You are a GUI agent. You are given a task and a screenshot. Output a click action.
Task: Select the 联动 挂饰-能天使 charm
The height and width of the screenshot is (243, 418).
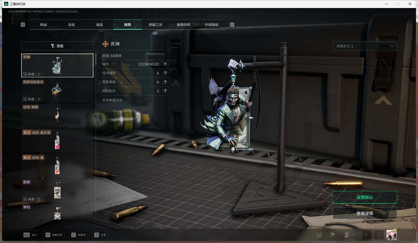coord(57,141)
